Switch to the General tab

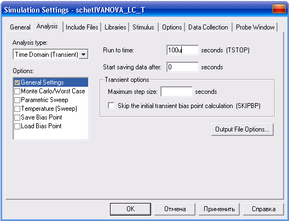click(x=20, y=27)
